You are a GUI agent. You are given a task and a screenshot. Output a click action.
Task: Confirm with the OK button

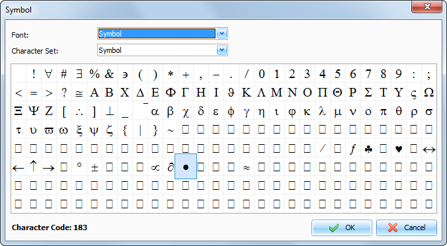click(341, 227)
